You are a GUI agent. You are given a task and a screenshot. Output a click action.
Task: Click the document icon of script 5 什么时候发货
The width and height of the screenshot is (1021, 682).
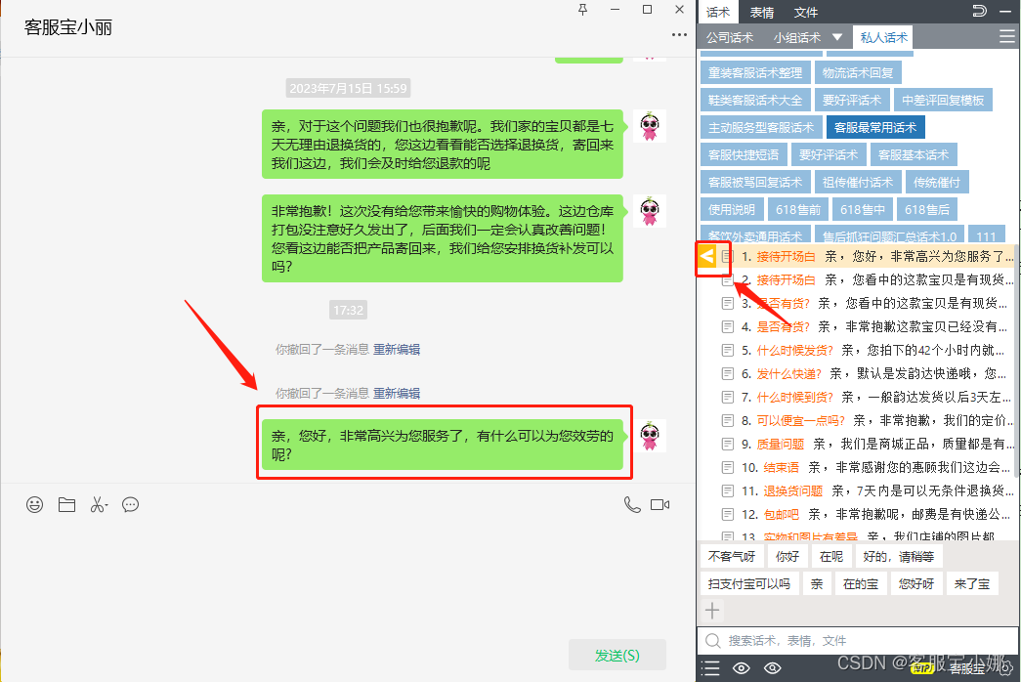[727, 351]
